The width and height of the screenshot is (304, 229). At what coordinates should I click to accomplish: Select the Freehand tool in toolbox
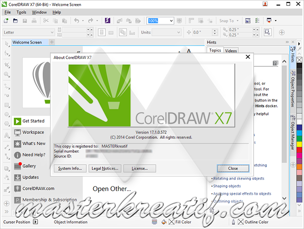pyautogui.click(x=7, y=86)
